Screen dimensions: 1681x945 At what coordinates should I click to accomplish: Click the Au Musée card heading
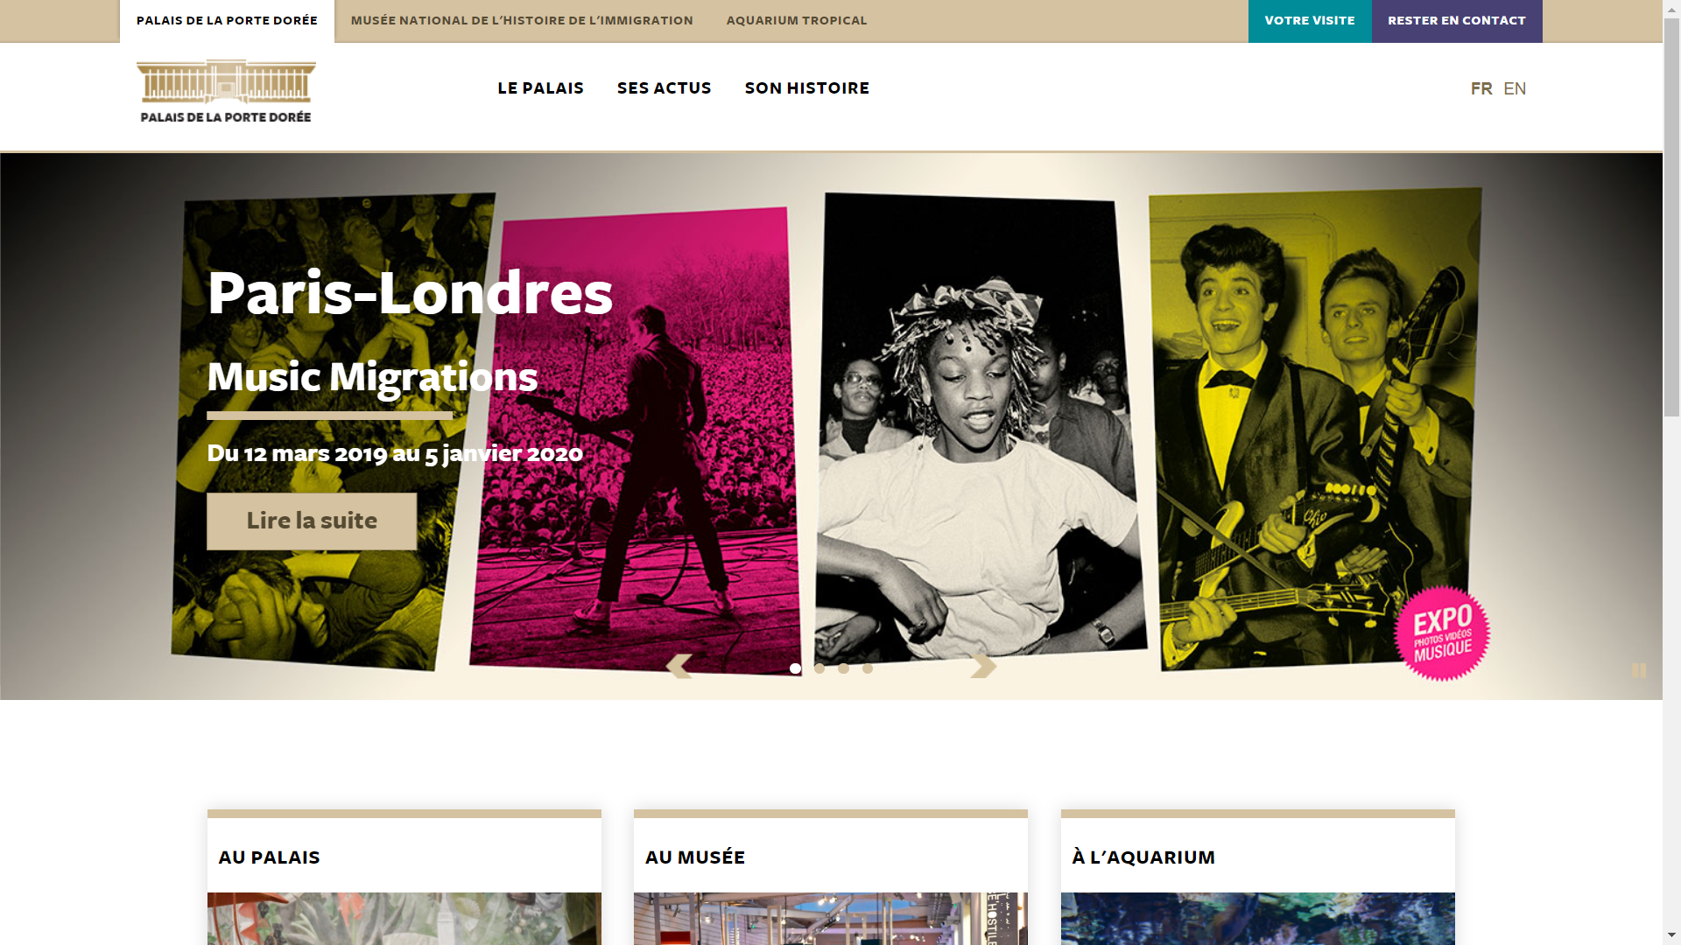pos(695,857)
